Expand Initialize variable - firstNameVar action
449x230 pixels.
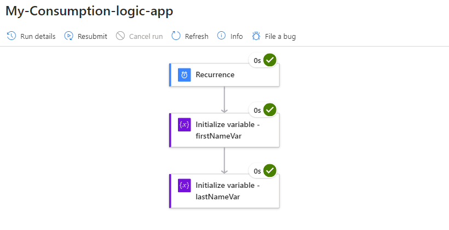pos(227,130)
